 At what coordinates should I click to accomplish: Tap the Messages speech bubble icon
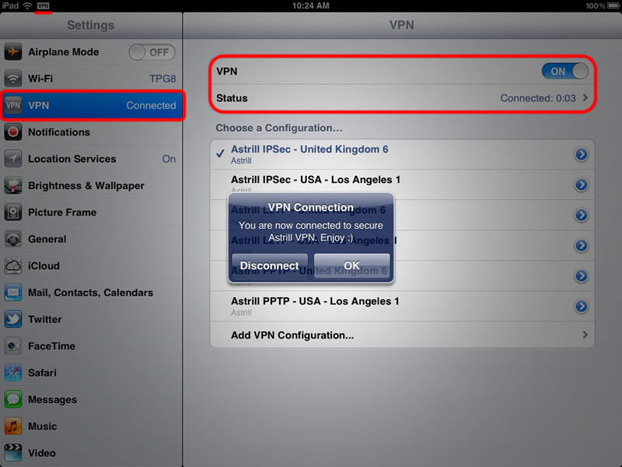point(13,399)
